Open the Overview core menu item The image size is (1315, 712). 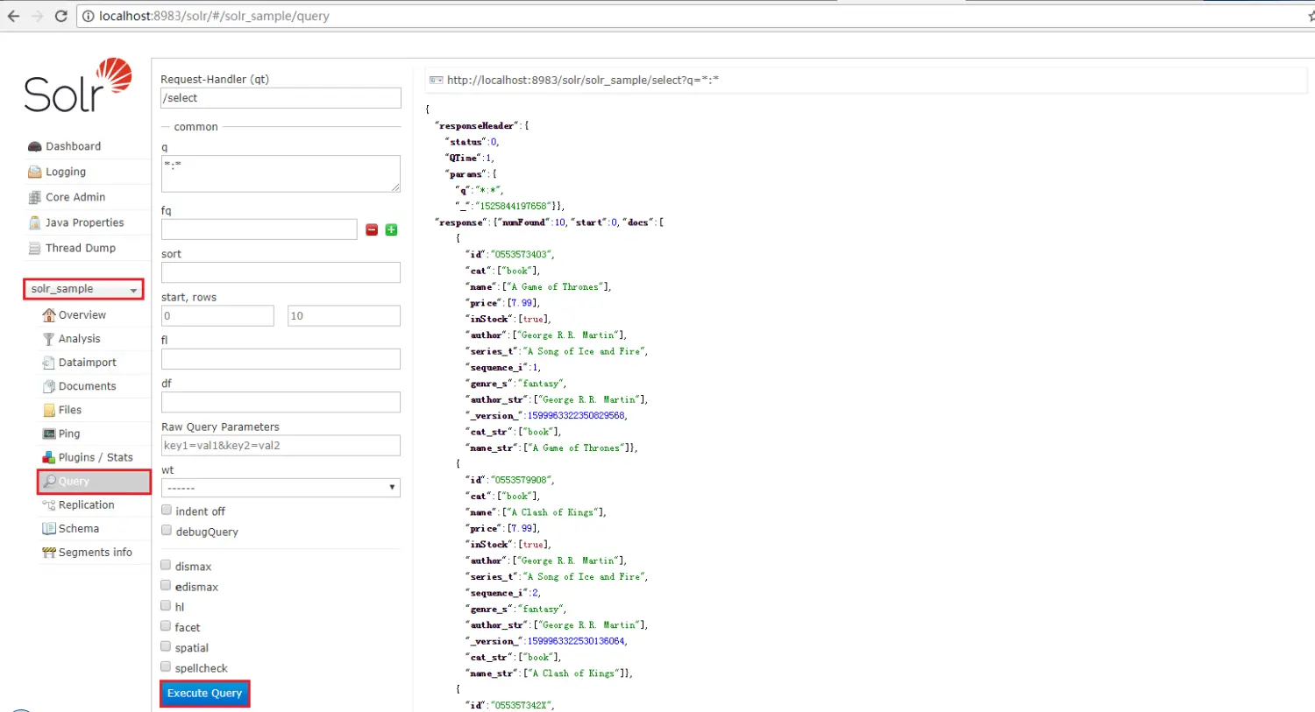point(82,314)
